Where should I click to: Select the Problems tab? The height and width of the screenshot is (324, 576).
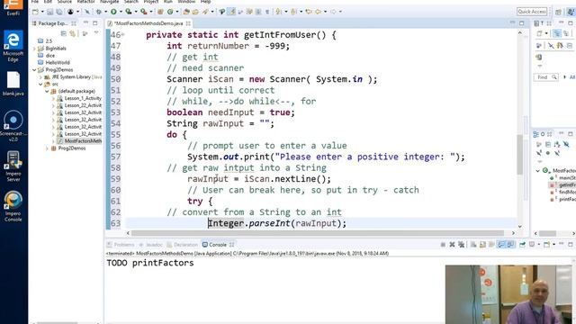[121, 245]
